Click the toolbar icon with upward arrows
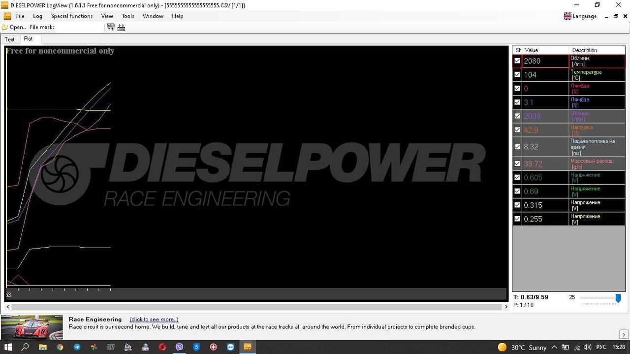Viewport: 630px width, 354px height. click(x=111, y=28)
